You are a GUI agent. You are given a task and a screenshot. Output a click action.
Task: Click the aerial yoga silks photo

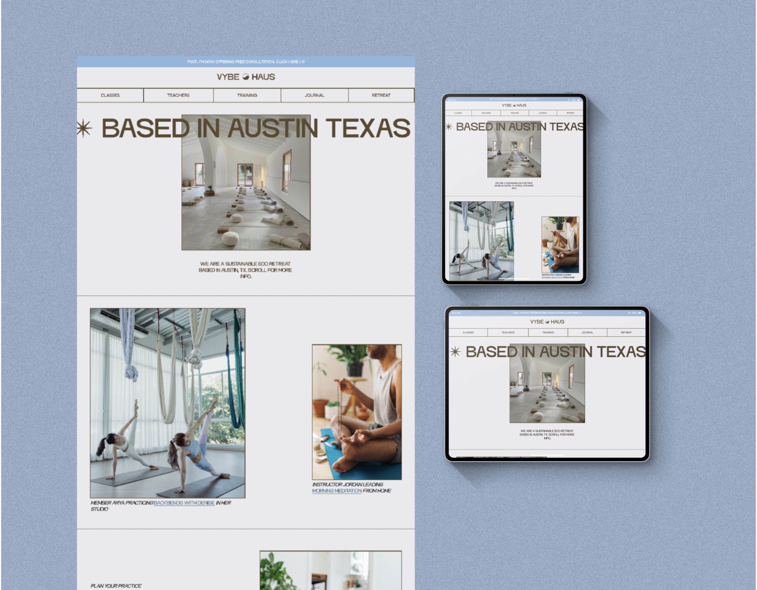tap(168, 403)
